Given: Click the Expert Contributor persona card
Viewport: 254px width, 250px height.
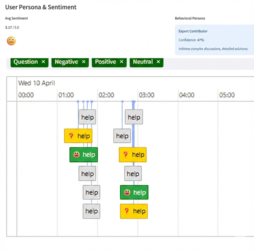Looking at the screenshot, I should (x=214, y=40).
